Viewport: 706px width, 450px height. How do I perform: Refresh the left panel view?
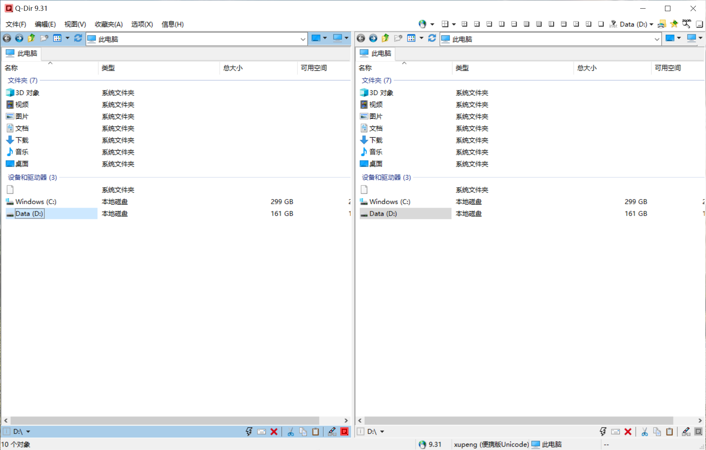coord(78,38)
